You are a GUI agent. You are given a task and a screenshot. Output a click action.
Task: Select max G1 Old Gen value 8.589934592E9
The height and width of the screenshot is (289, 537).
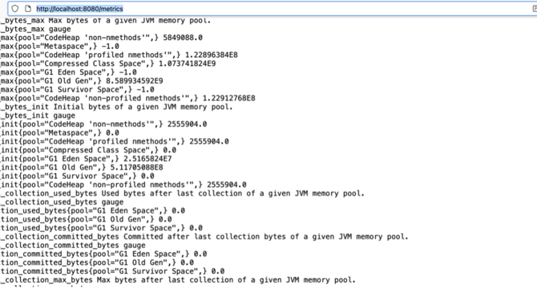[x=135, y=81]
